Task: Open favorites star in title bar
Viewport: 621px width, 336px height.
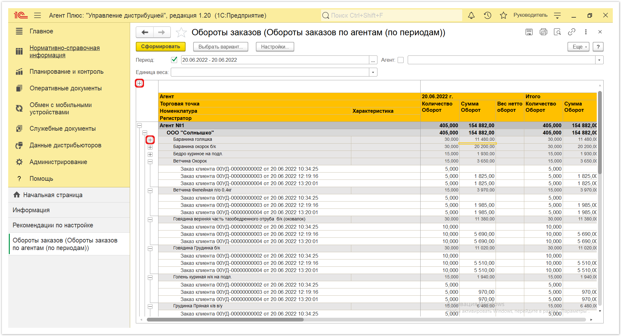Action: click(503, 15)
